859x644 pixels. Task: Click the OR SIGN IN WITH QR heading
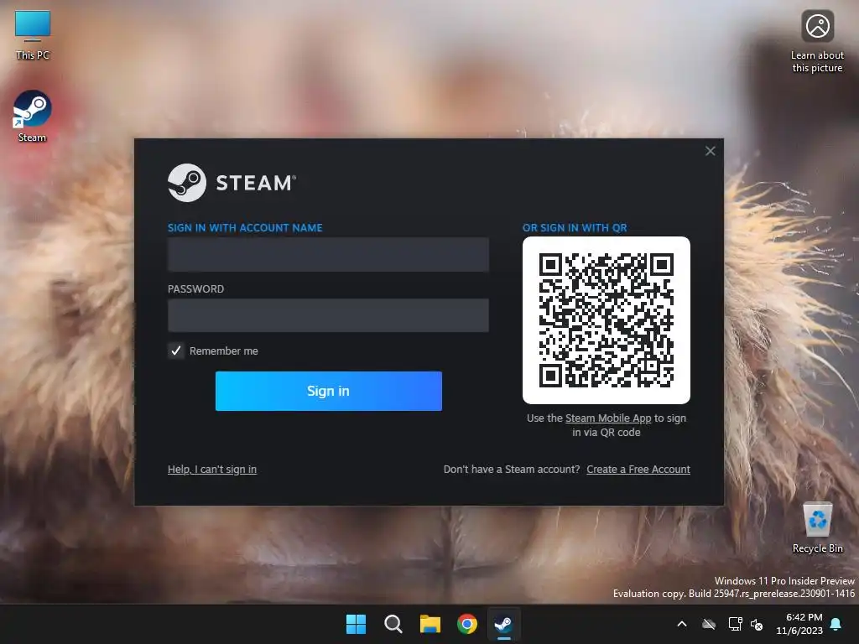point(575,228)
